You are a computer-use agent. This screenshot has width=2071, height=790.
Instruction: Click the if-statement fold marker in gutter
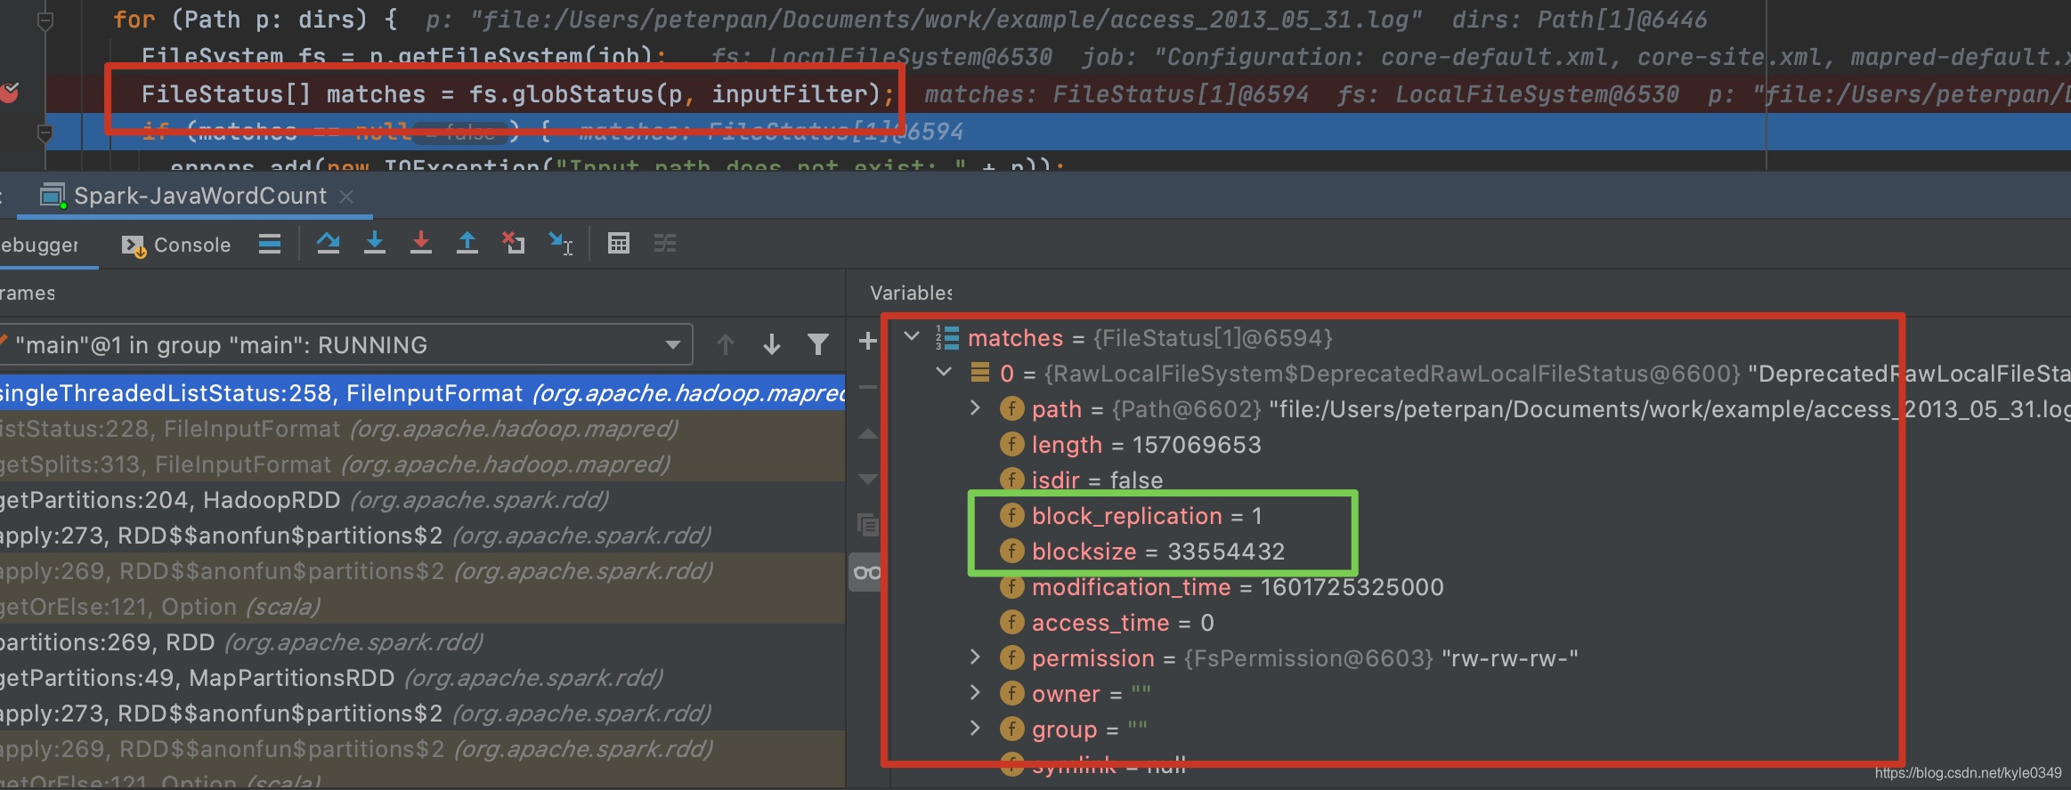tap(45, 133)
